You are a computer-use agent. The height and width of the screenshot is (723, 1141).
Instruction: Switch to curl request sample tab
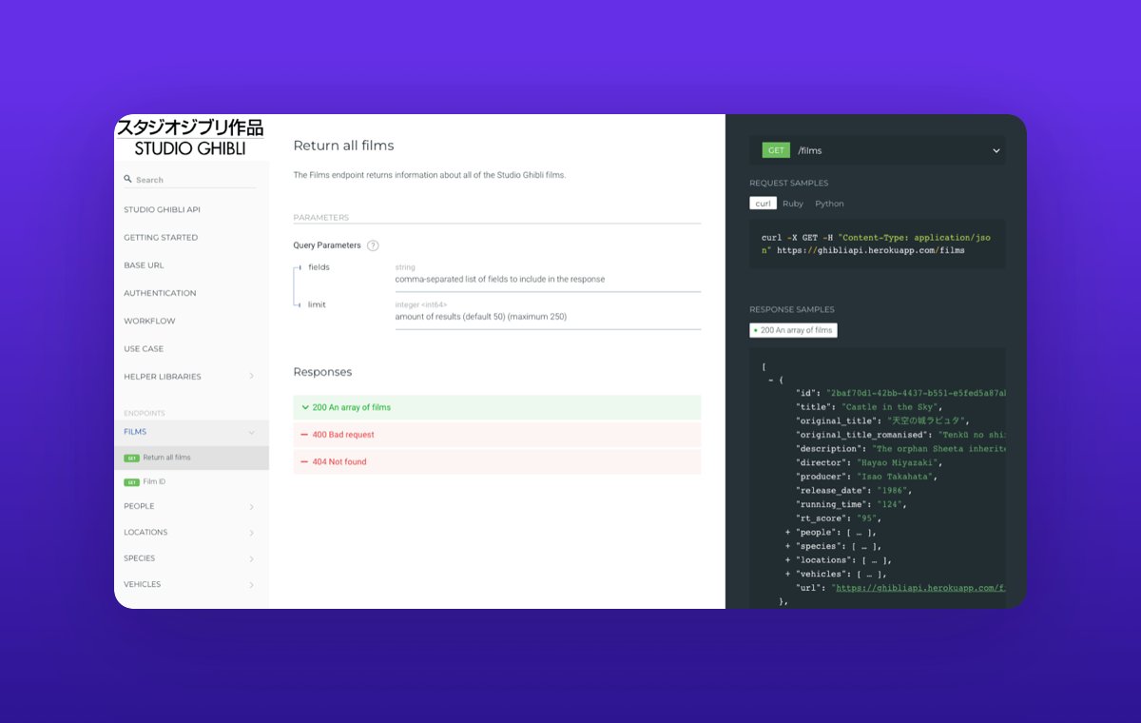763,204
